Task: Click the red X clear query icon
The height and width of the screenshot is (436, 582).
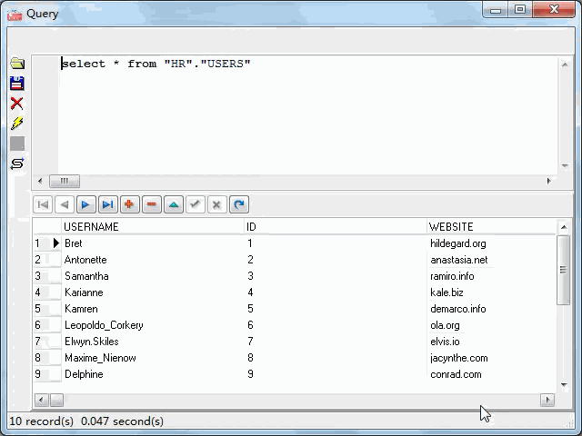Action: pyautogui.click(x=16, y=104)
